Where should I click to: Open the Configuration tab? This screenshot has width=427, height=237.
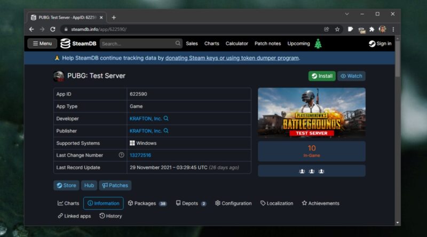tap(233, 203)
